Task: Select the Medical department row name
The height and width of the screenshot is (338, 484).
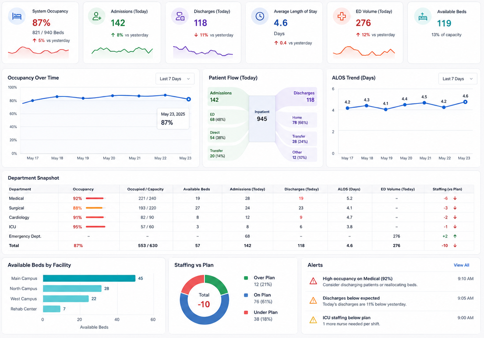Action: pos(16,198)
